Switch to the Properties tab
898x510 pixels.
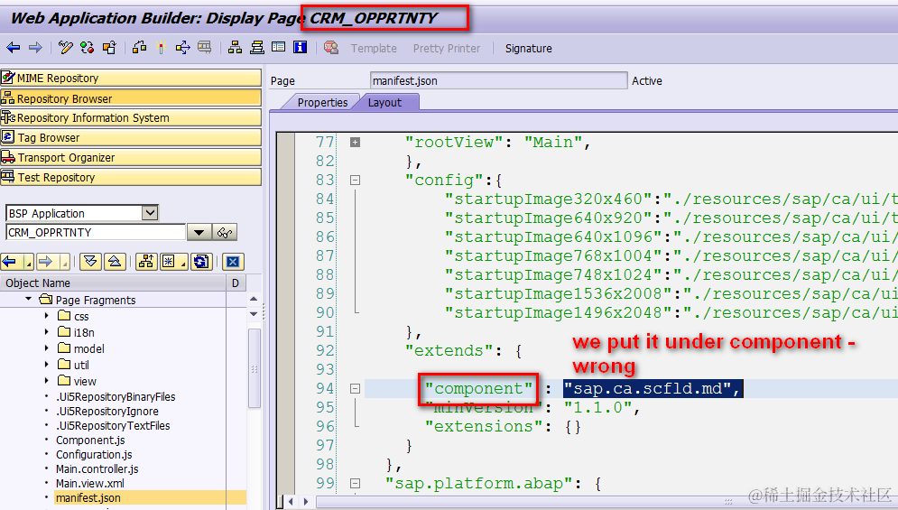coord(322,102)
